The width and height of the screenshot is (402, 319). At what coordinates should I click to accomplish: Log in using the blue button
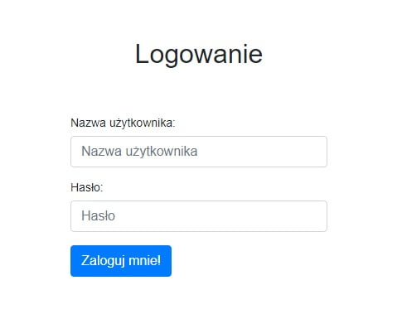(x=121, y=261)
